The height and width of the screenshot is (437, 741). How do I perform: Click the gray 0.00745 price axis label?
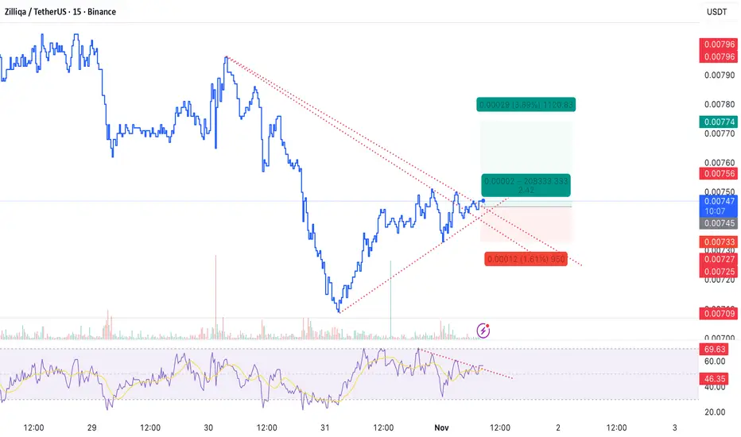[x=718, y=223]
